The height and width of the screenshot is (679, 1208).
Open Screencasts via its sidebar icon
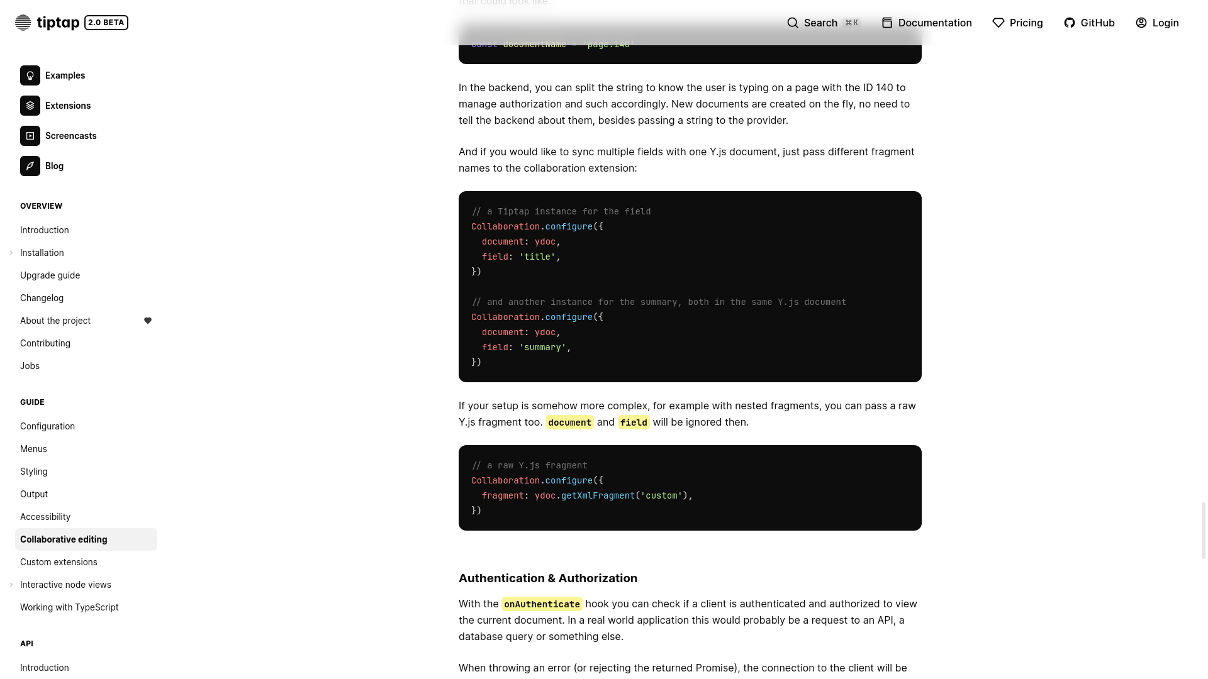click(x=30, y=136)
